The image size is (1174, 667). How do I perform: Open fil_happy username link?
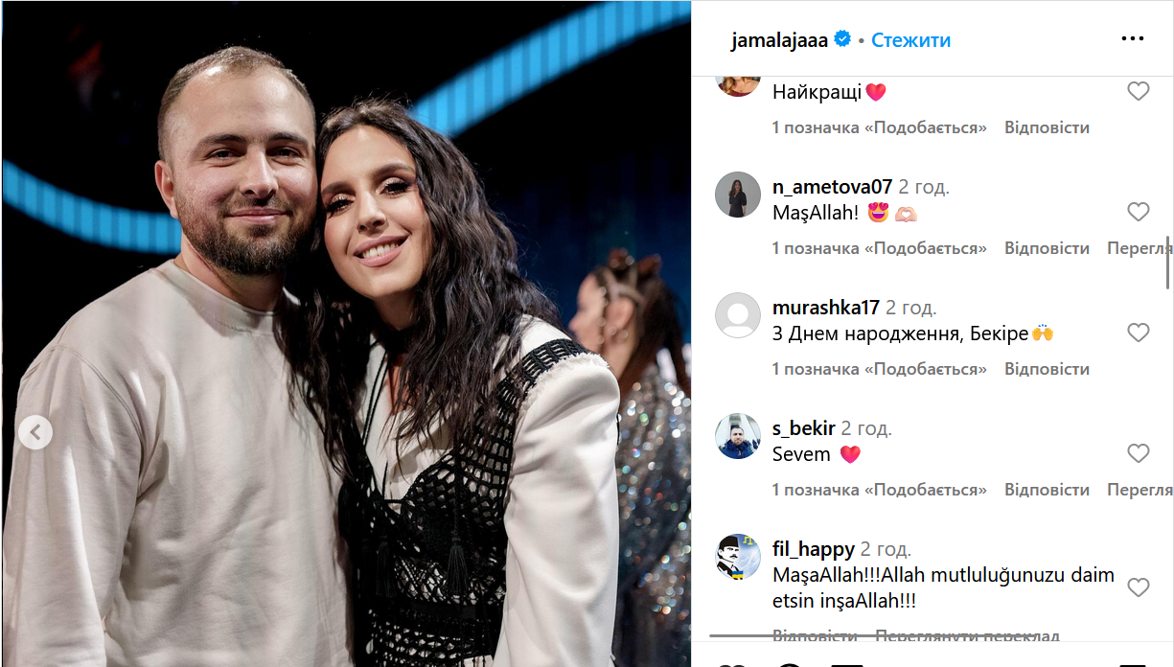coord(814,549)
